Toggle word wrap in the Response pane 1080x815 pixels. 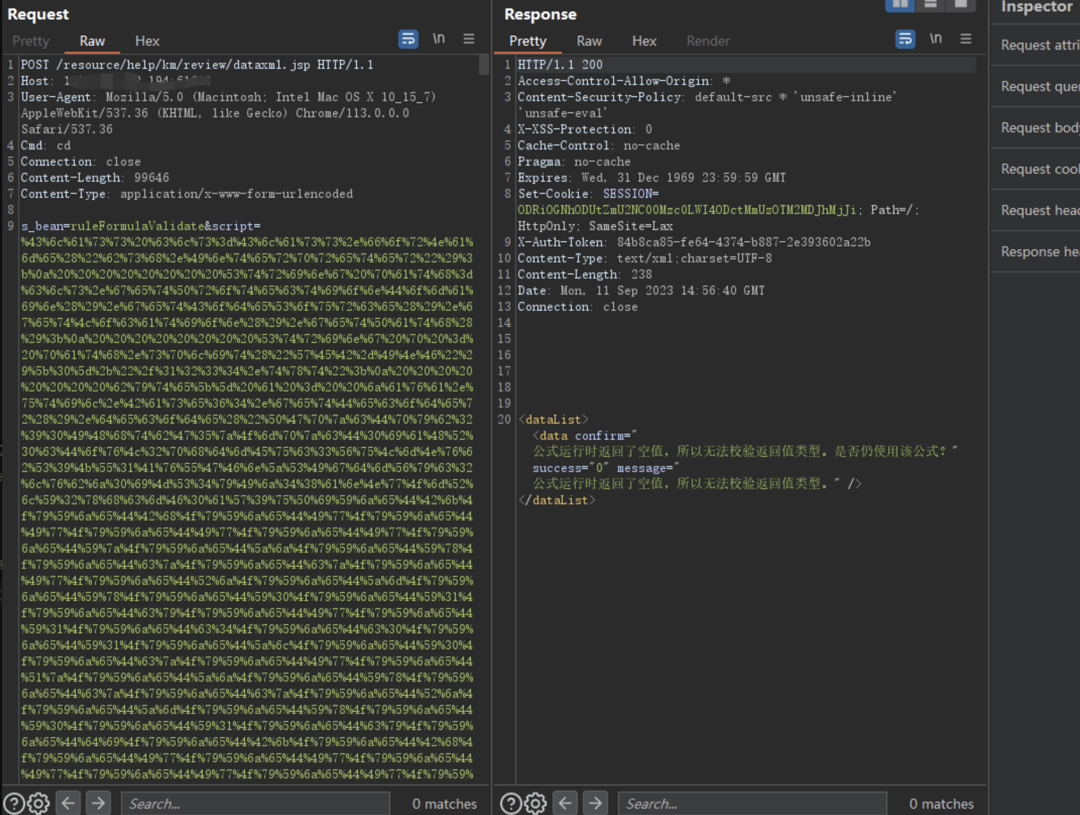coord(905,39)
